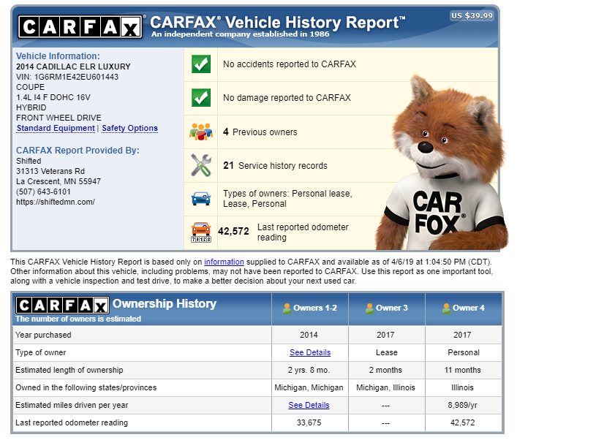Open the Standard Equipment link

(55, 129)
